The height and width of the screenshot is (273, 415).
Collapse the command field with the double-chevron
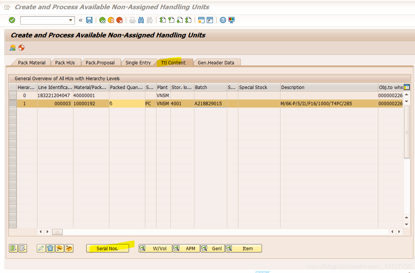(x=80, y=20)
